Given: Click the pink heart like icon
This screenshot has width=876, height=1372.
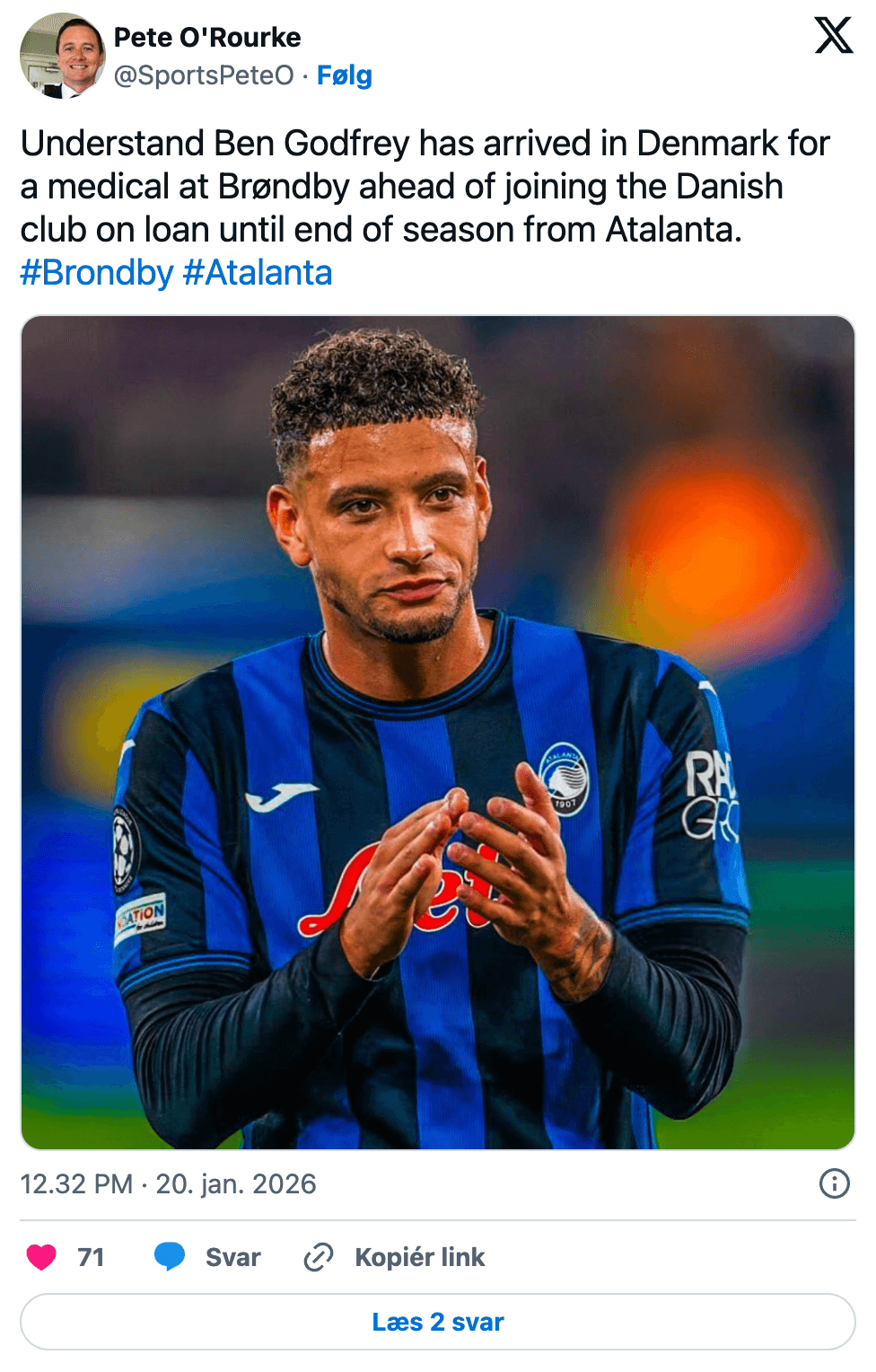Looking at the screenshot, I should point(41,1257).
